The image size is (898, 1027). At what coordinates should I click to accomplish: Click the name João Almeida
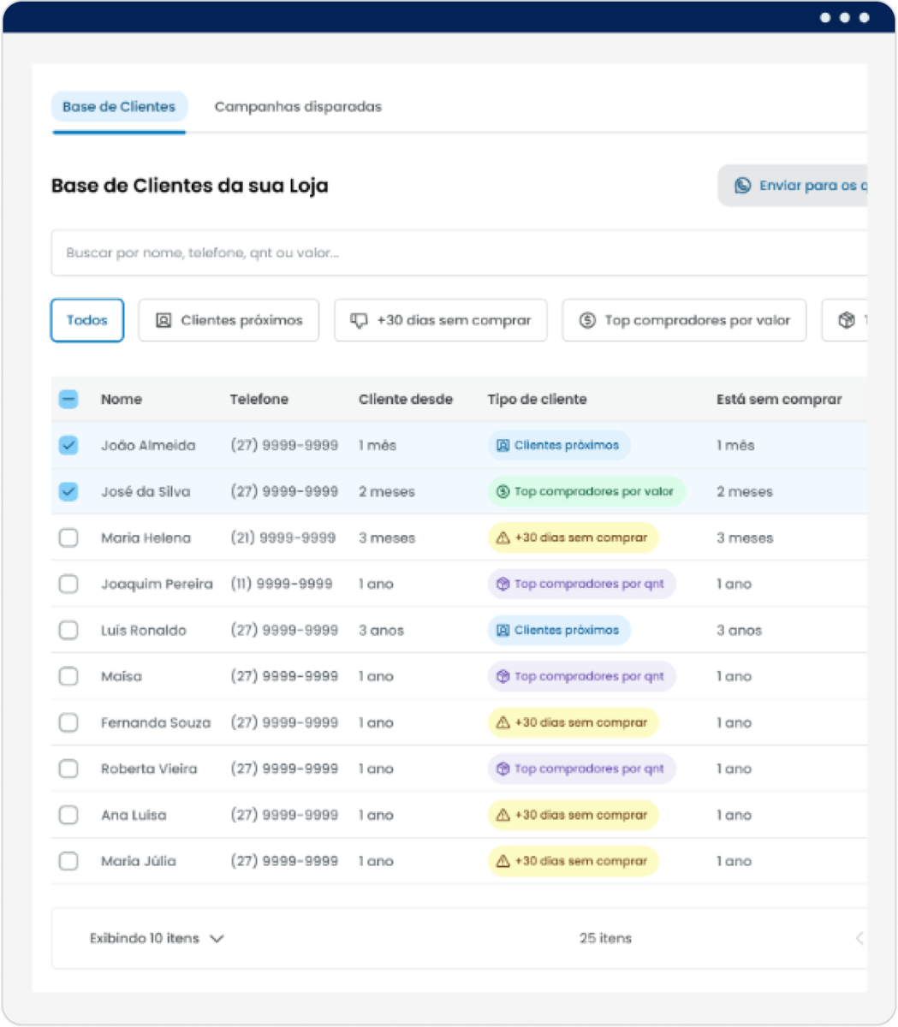coord(148,445)
